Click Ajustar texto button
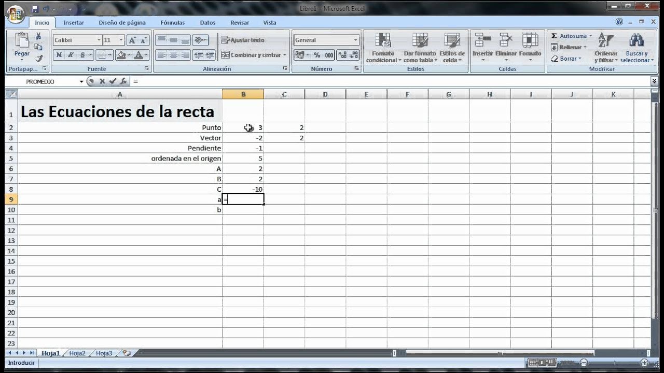 pos(243,40)
